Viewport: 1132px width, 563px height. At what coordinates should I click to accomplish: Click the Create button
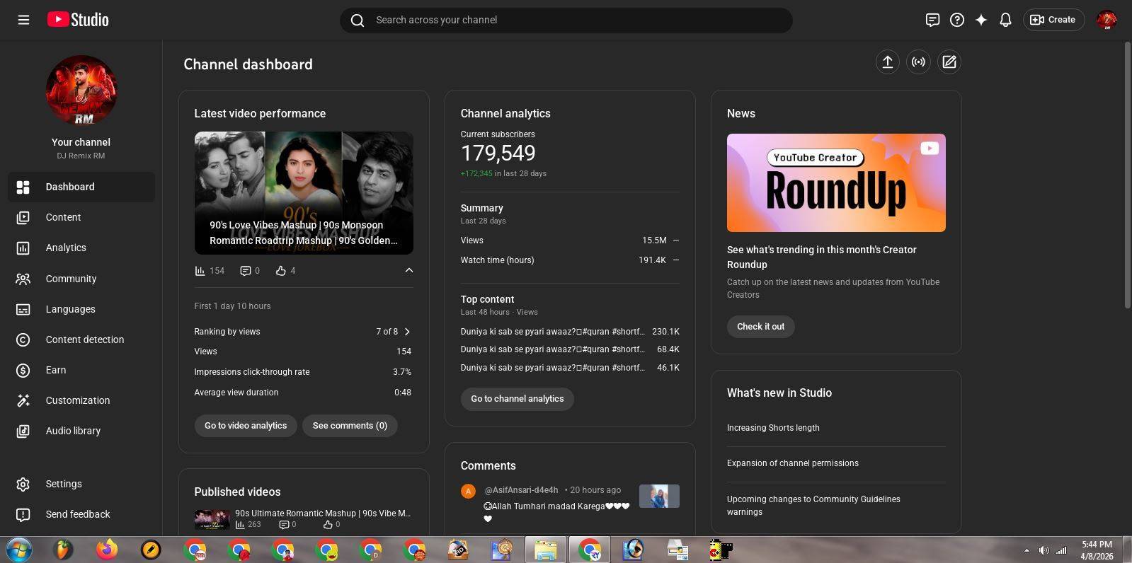pos(1053,20)
